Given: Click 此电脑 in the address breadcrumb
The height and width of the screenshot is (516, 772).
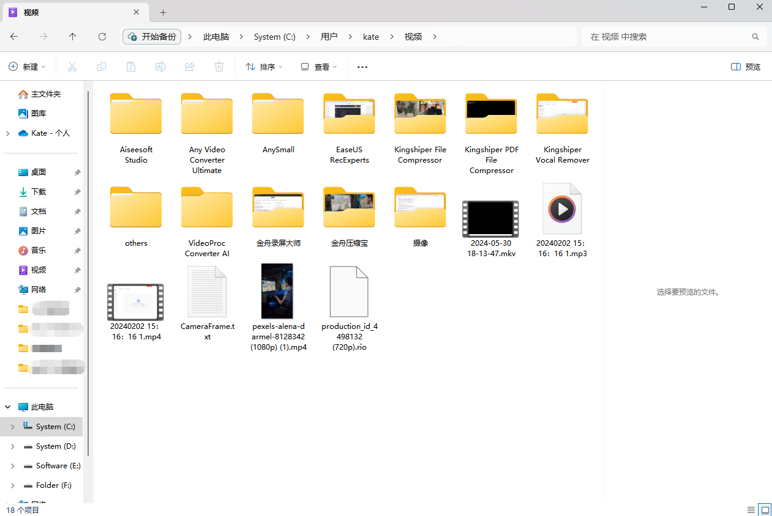Looking at the screenshot, I should pyautogui.click(x=216, y=37).
